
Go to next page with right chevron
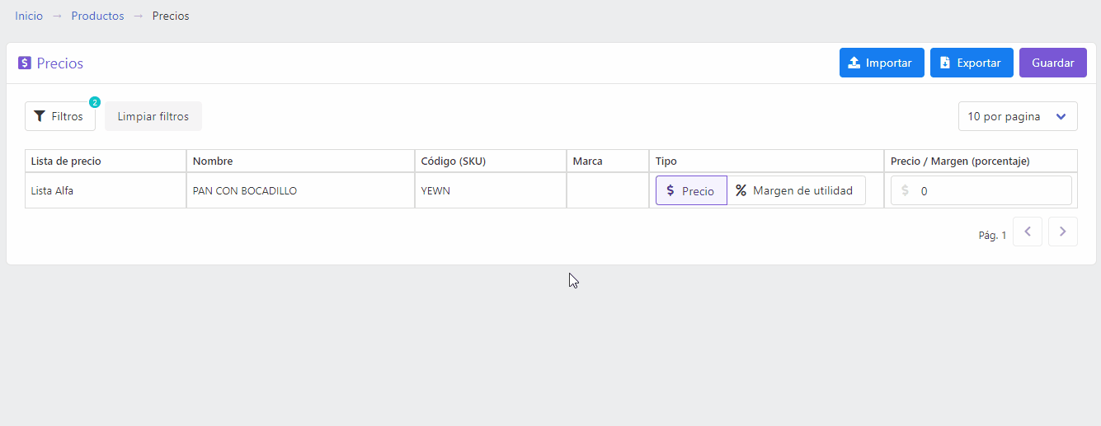(1063, 232)
